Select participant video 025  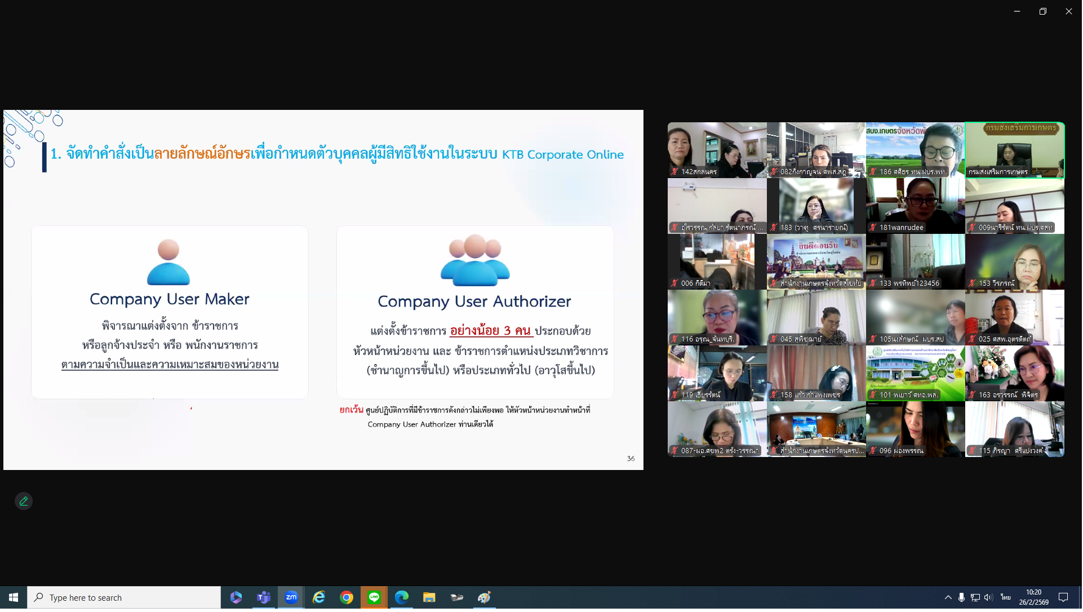[x=1015, y=317]
